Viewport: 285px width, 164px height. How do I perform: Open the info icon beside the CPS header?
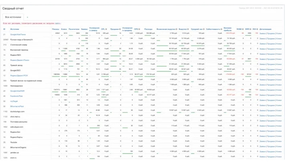click(x=139, y=29)
